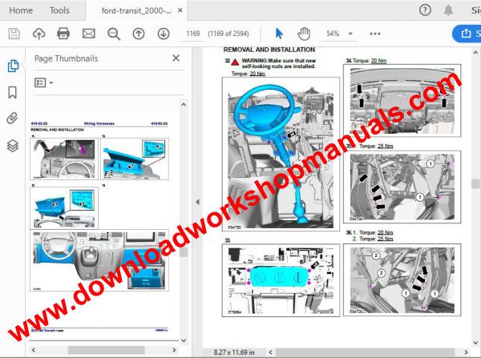Go to previous page arrow
481x358 pixels.
[139, 34]
